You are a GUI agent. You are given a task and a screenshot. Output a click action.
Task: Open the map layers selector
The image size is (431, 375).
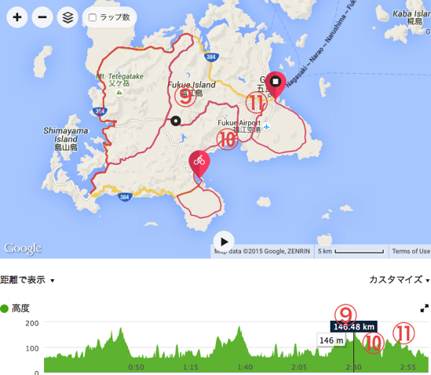click(x=68, y=17)
